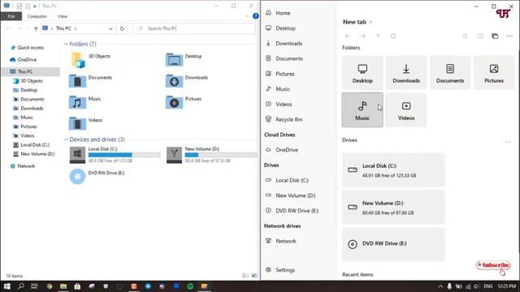The image size is (520, 292).
Task: Collapse the Folders (7) group
Action: pos(66,44)
